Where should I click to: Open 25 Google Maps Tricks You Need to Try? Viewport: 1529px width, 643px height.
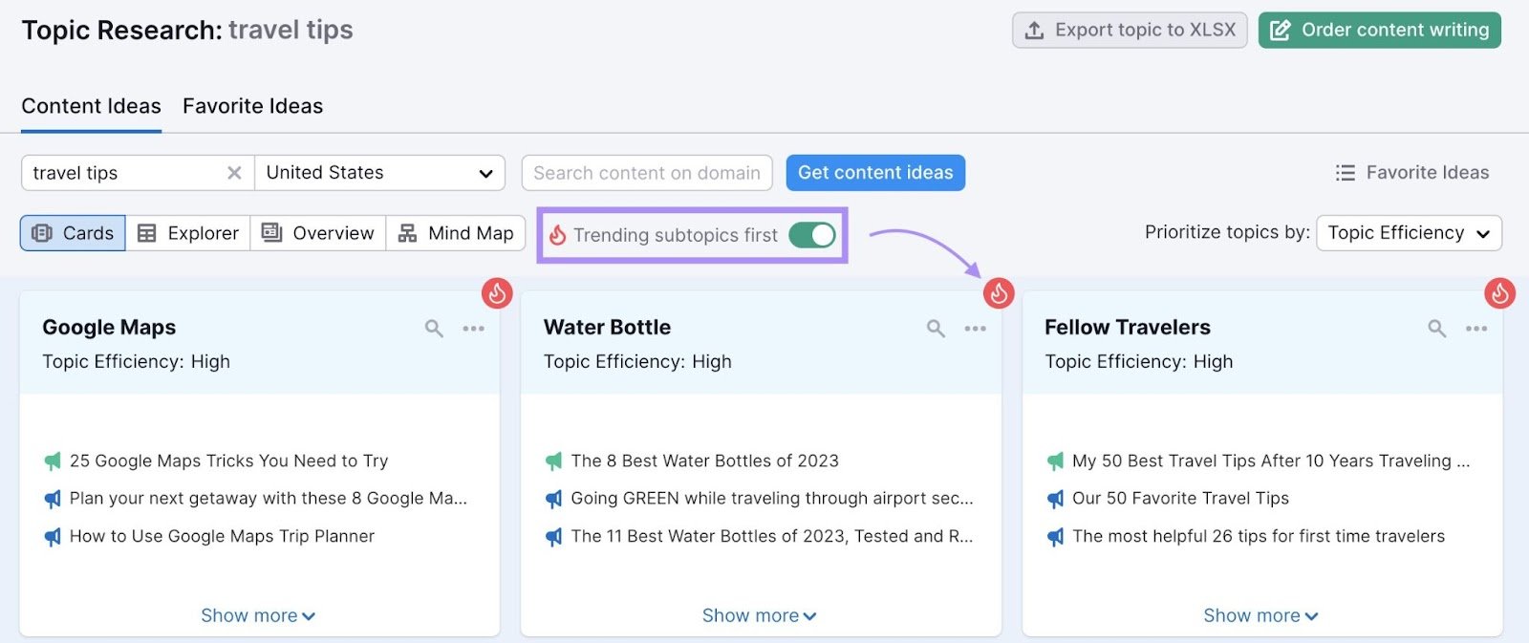[x=228, y=461]
